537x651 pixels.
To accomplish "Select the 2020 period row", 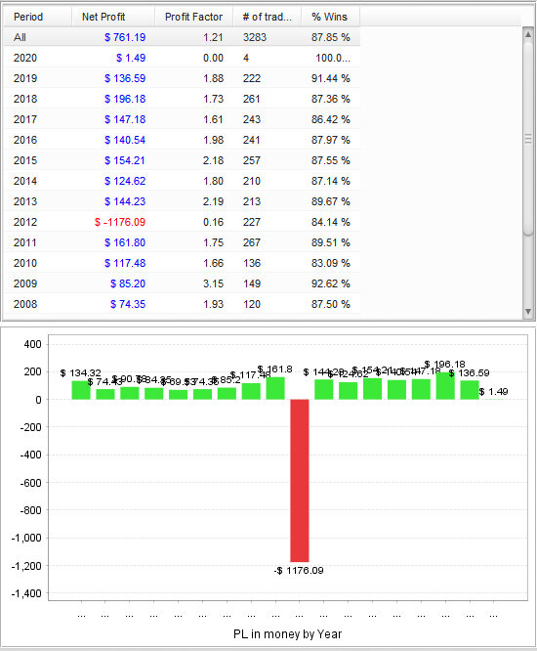I will coord(182,58).
